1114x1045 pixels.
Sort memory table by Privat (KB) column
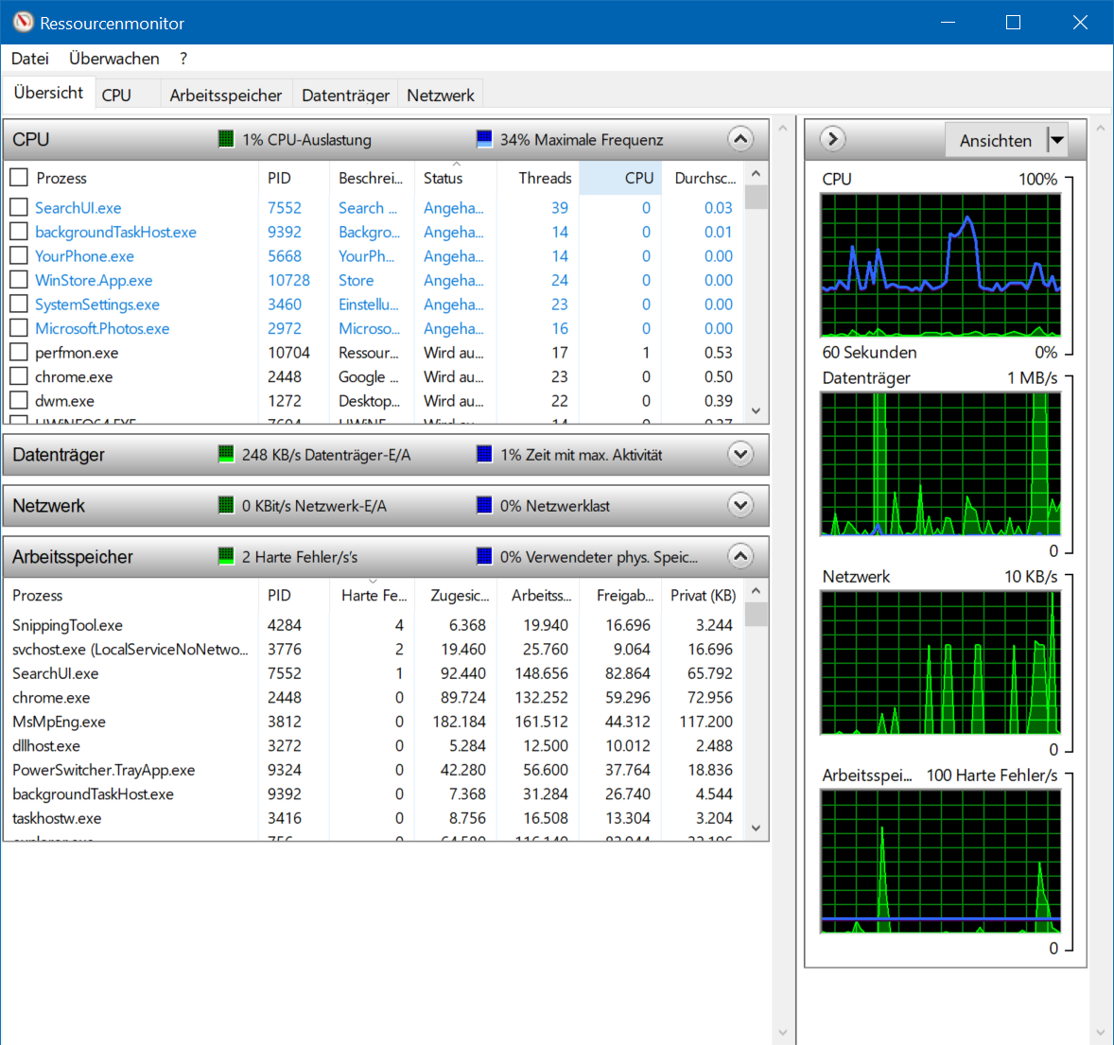point(702,595)
